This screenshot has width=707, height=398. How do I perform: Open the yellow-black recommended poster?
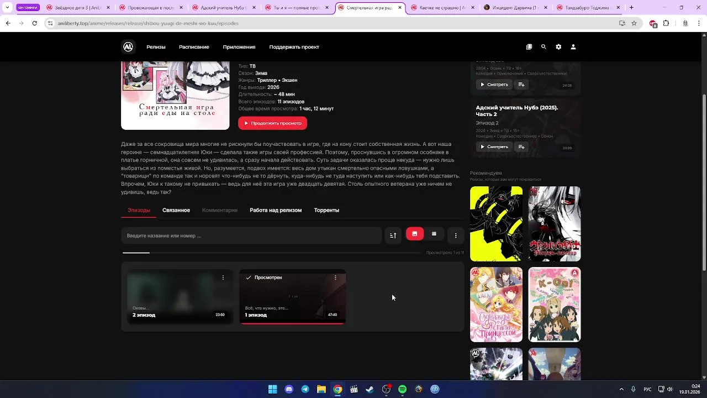pos(496,224)
